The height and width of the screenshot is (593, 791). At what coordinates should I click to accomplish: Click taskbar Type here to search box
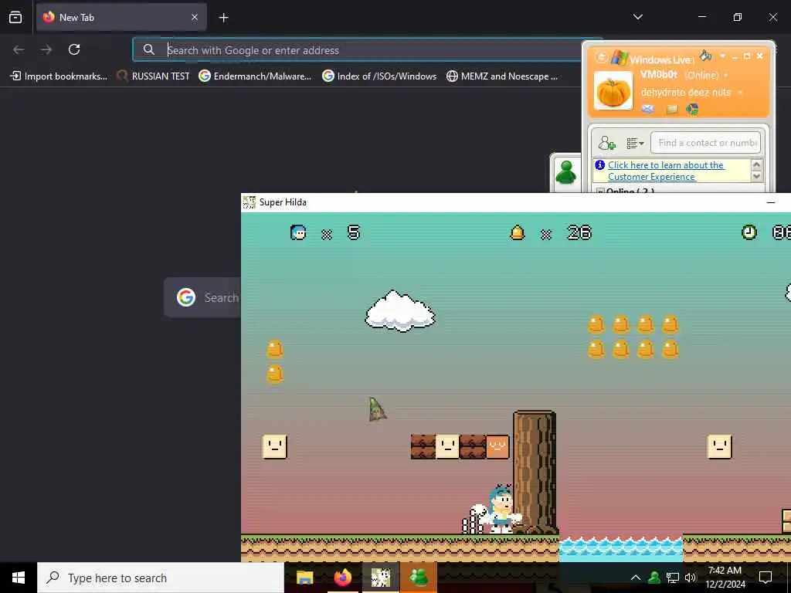coord(161,578)
